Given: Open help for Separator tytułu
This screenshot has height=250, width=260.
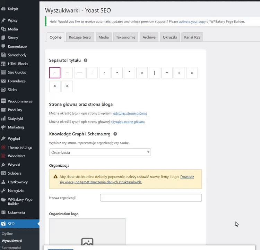Looking at the screenshot, I should [85, 60].
